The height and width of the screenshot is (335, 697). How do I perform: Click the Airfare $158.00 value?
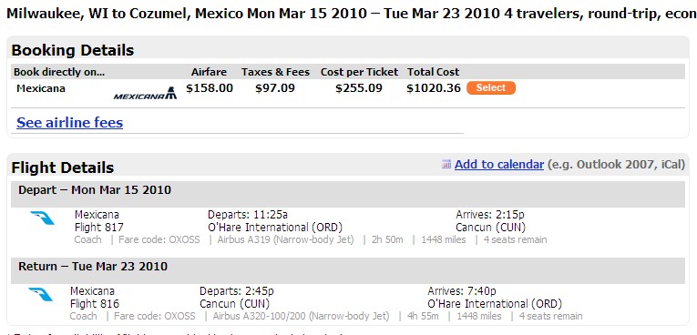(x=210, y=88)
